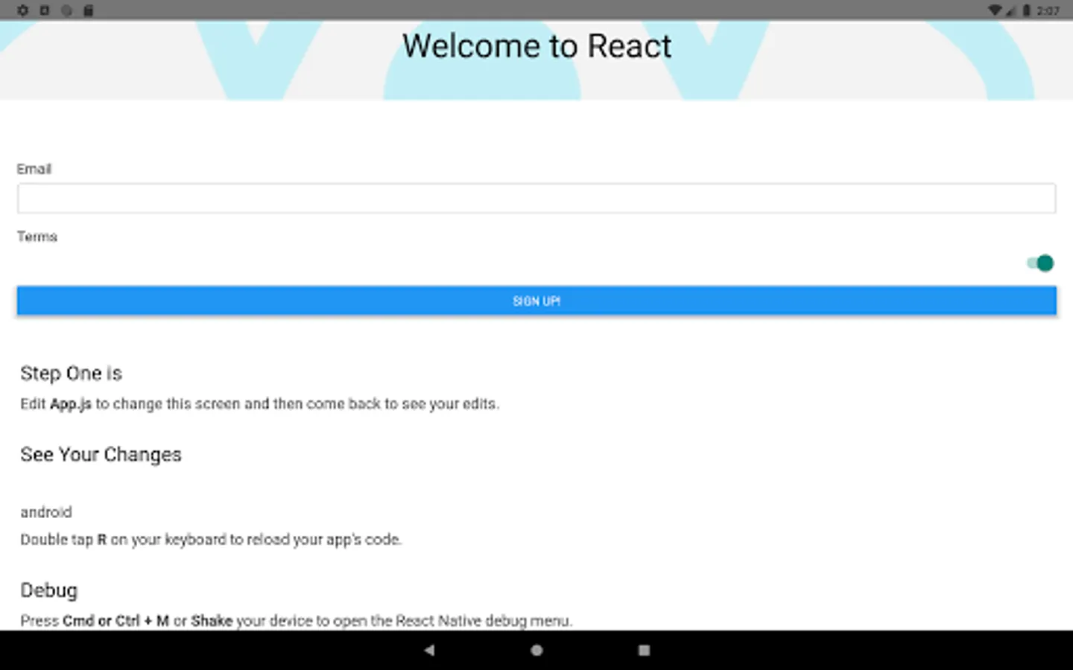Focus the Email input field
This screenshot has height=670, width=1073.
tap(536, 199)
